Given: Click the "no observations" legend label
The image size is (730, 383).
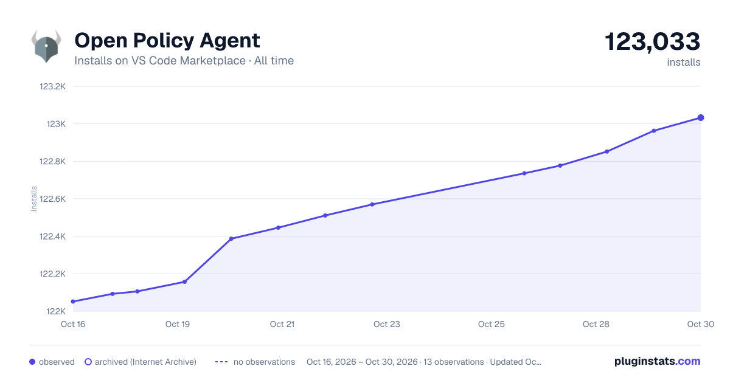Looking at the screenshot, I should [x=264, y=362].
